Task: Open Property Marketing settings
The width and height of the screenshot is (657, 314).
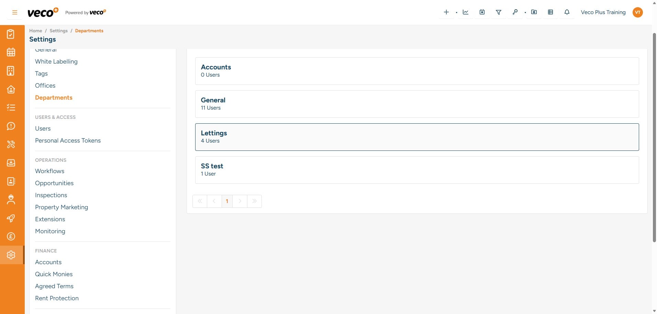Action: [x=62, y=207]
